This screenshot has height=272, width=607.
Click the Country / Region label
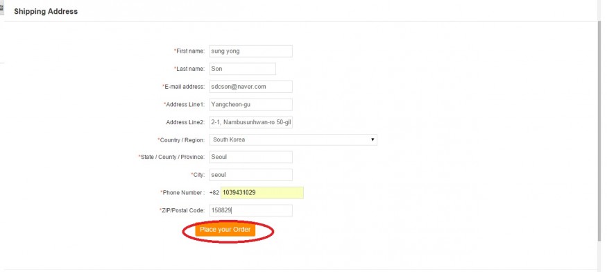(181, 140)
